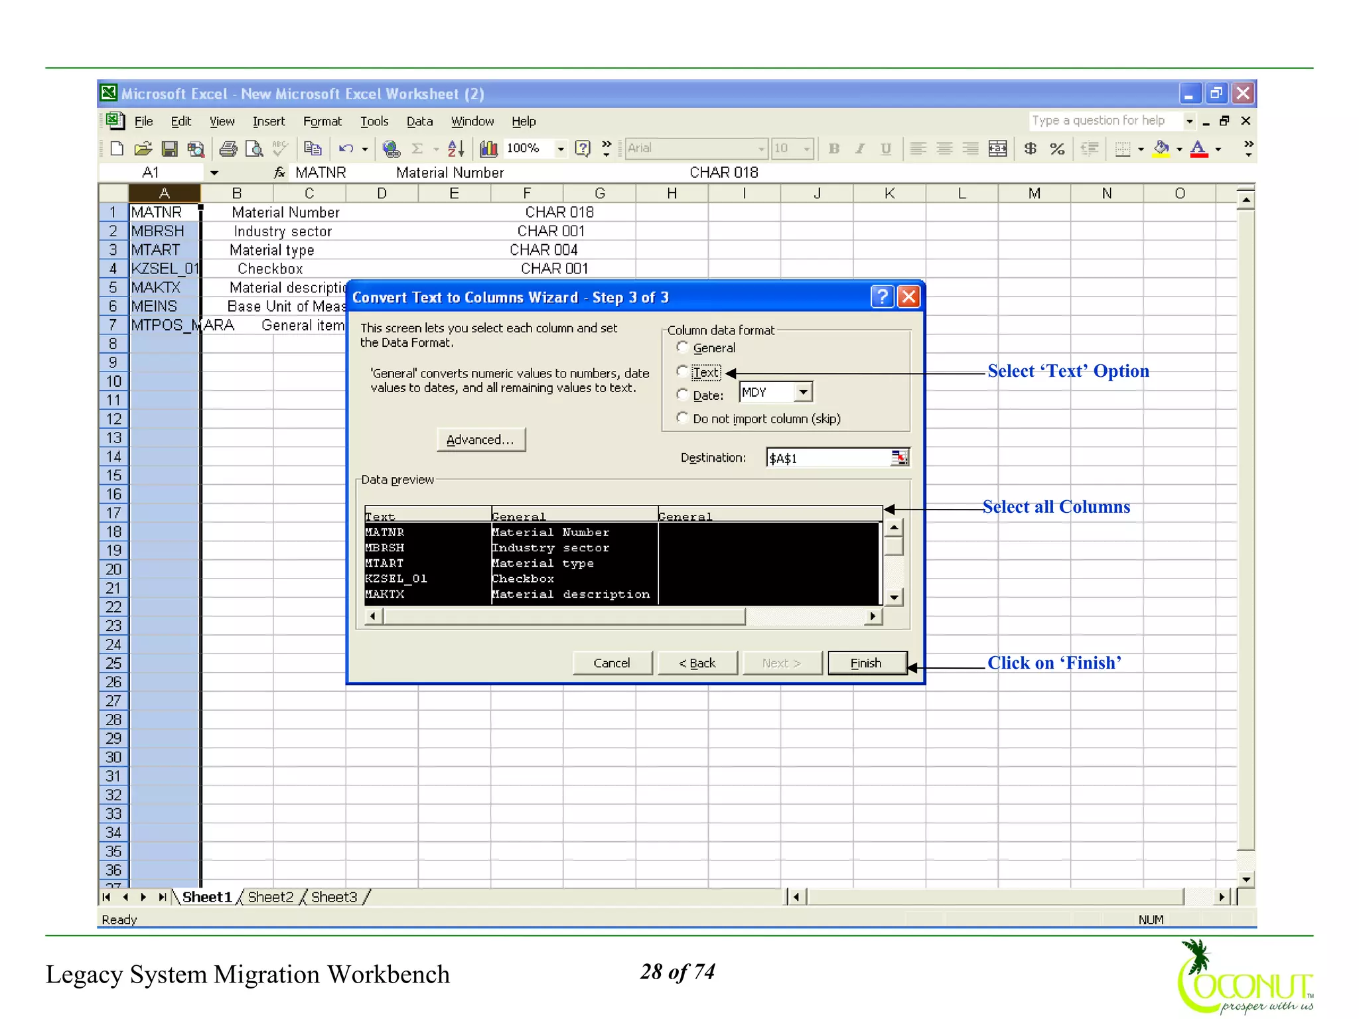The image size is (1359, 1019).
Task: Click the Align Right icon
Action: [970, 149]
